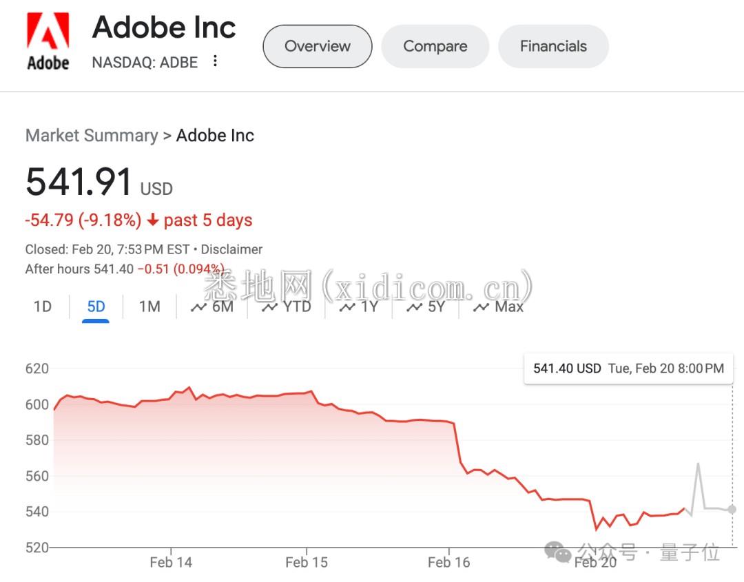Click the Adobe logo icon

[48, 41]
